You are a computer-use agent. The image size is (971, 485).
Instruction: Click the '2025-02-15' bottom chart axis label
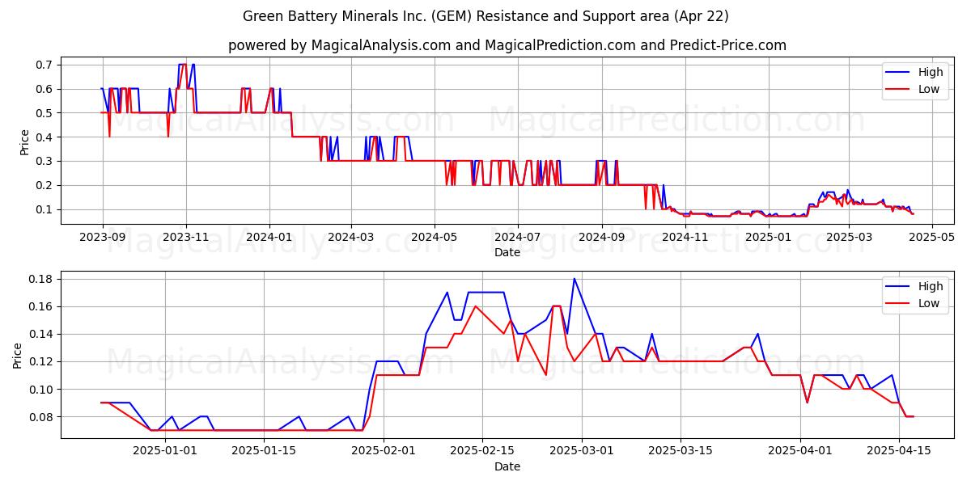pyautogui.click(x=482, y=451)
